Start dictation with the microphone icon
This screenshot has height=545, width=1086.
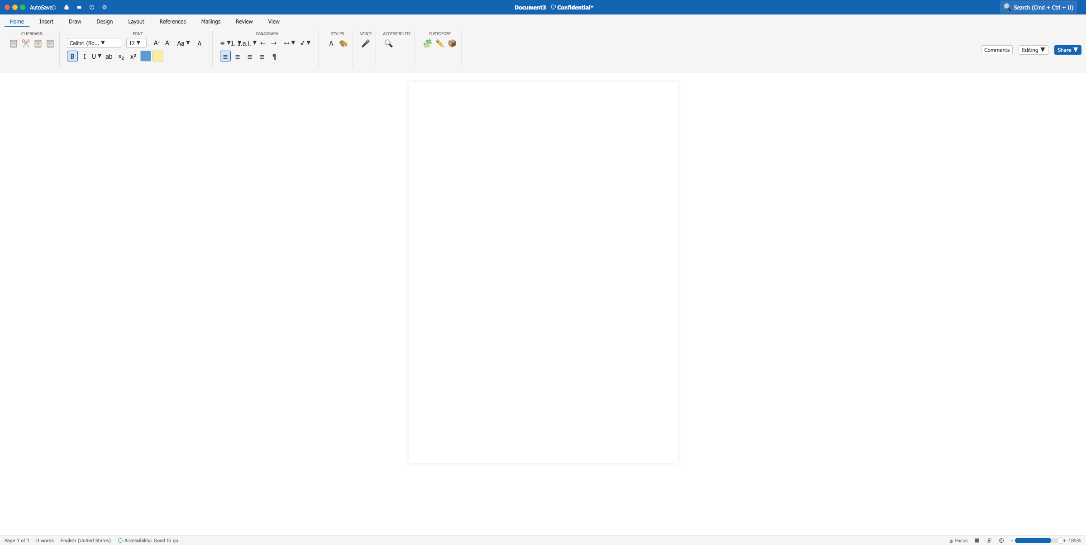click(x=365, y=43)
